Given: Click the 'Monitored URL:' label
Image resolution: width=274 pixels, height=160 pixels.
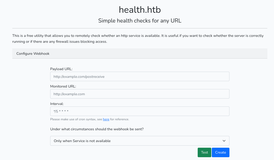Looking at the screenshot, I should [63, 87].
